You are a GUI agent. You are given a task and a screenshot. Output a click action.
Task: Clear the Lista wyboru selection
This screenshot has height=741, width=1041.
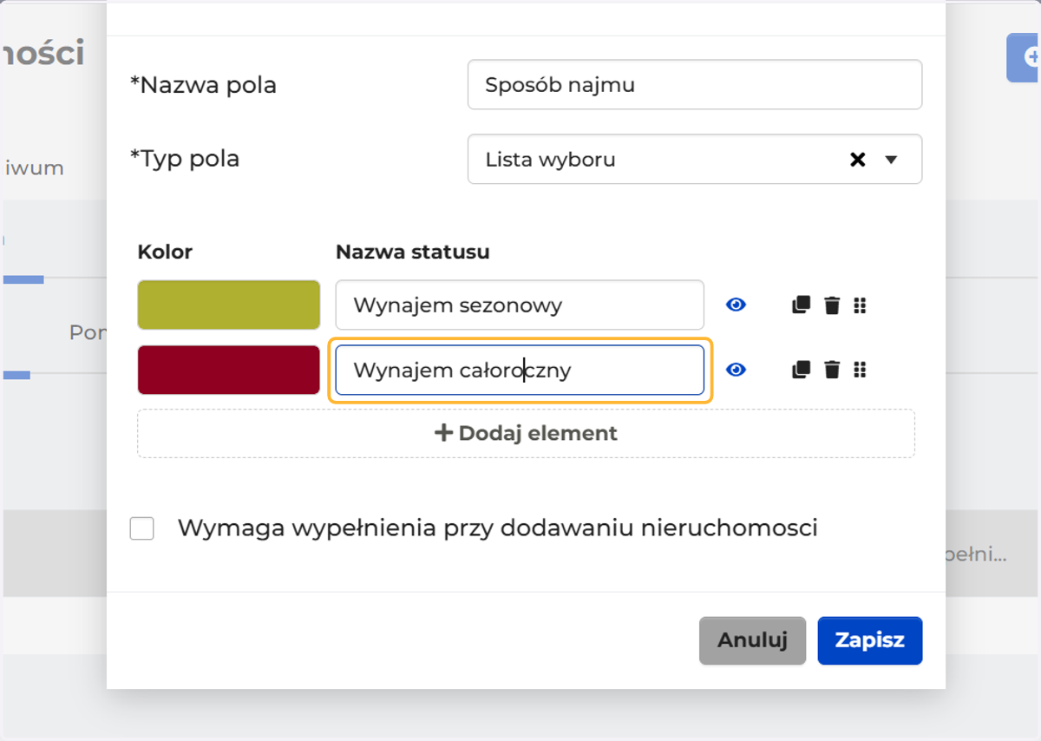click(x=857, y=160)
